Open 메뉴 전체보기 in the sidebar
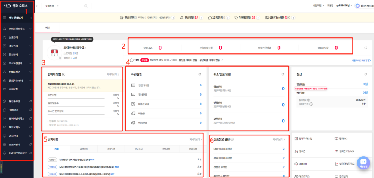 pyautogui.click(x=17, y=18)
